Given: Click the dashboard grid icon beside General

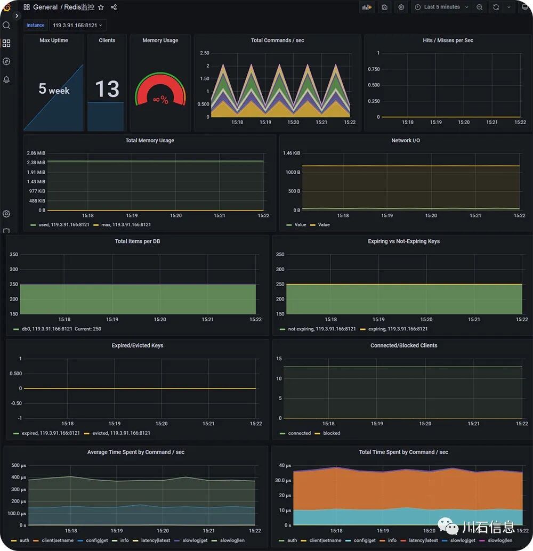Looking at the screenshot, I should (27, 7).
